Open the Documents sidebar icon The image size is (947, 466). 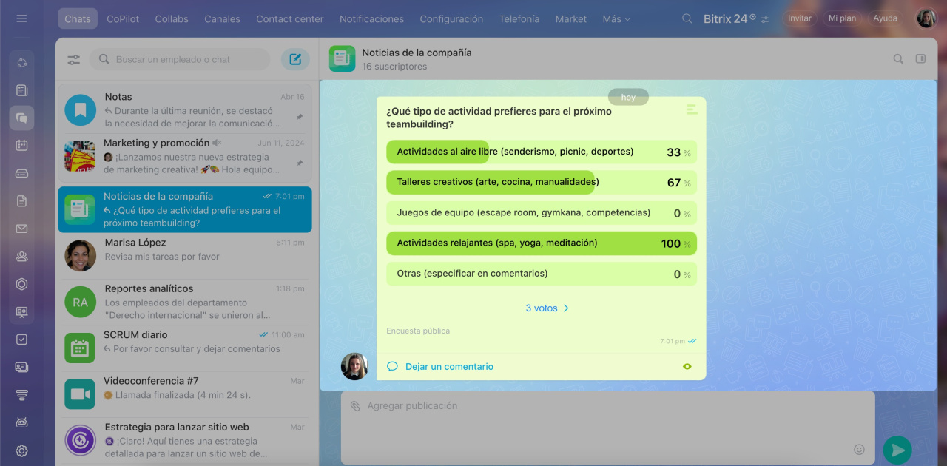(x=21, y=200)
